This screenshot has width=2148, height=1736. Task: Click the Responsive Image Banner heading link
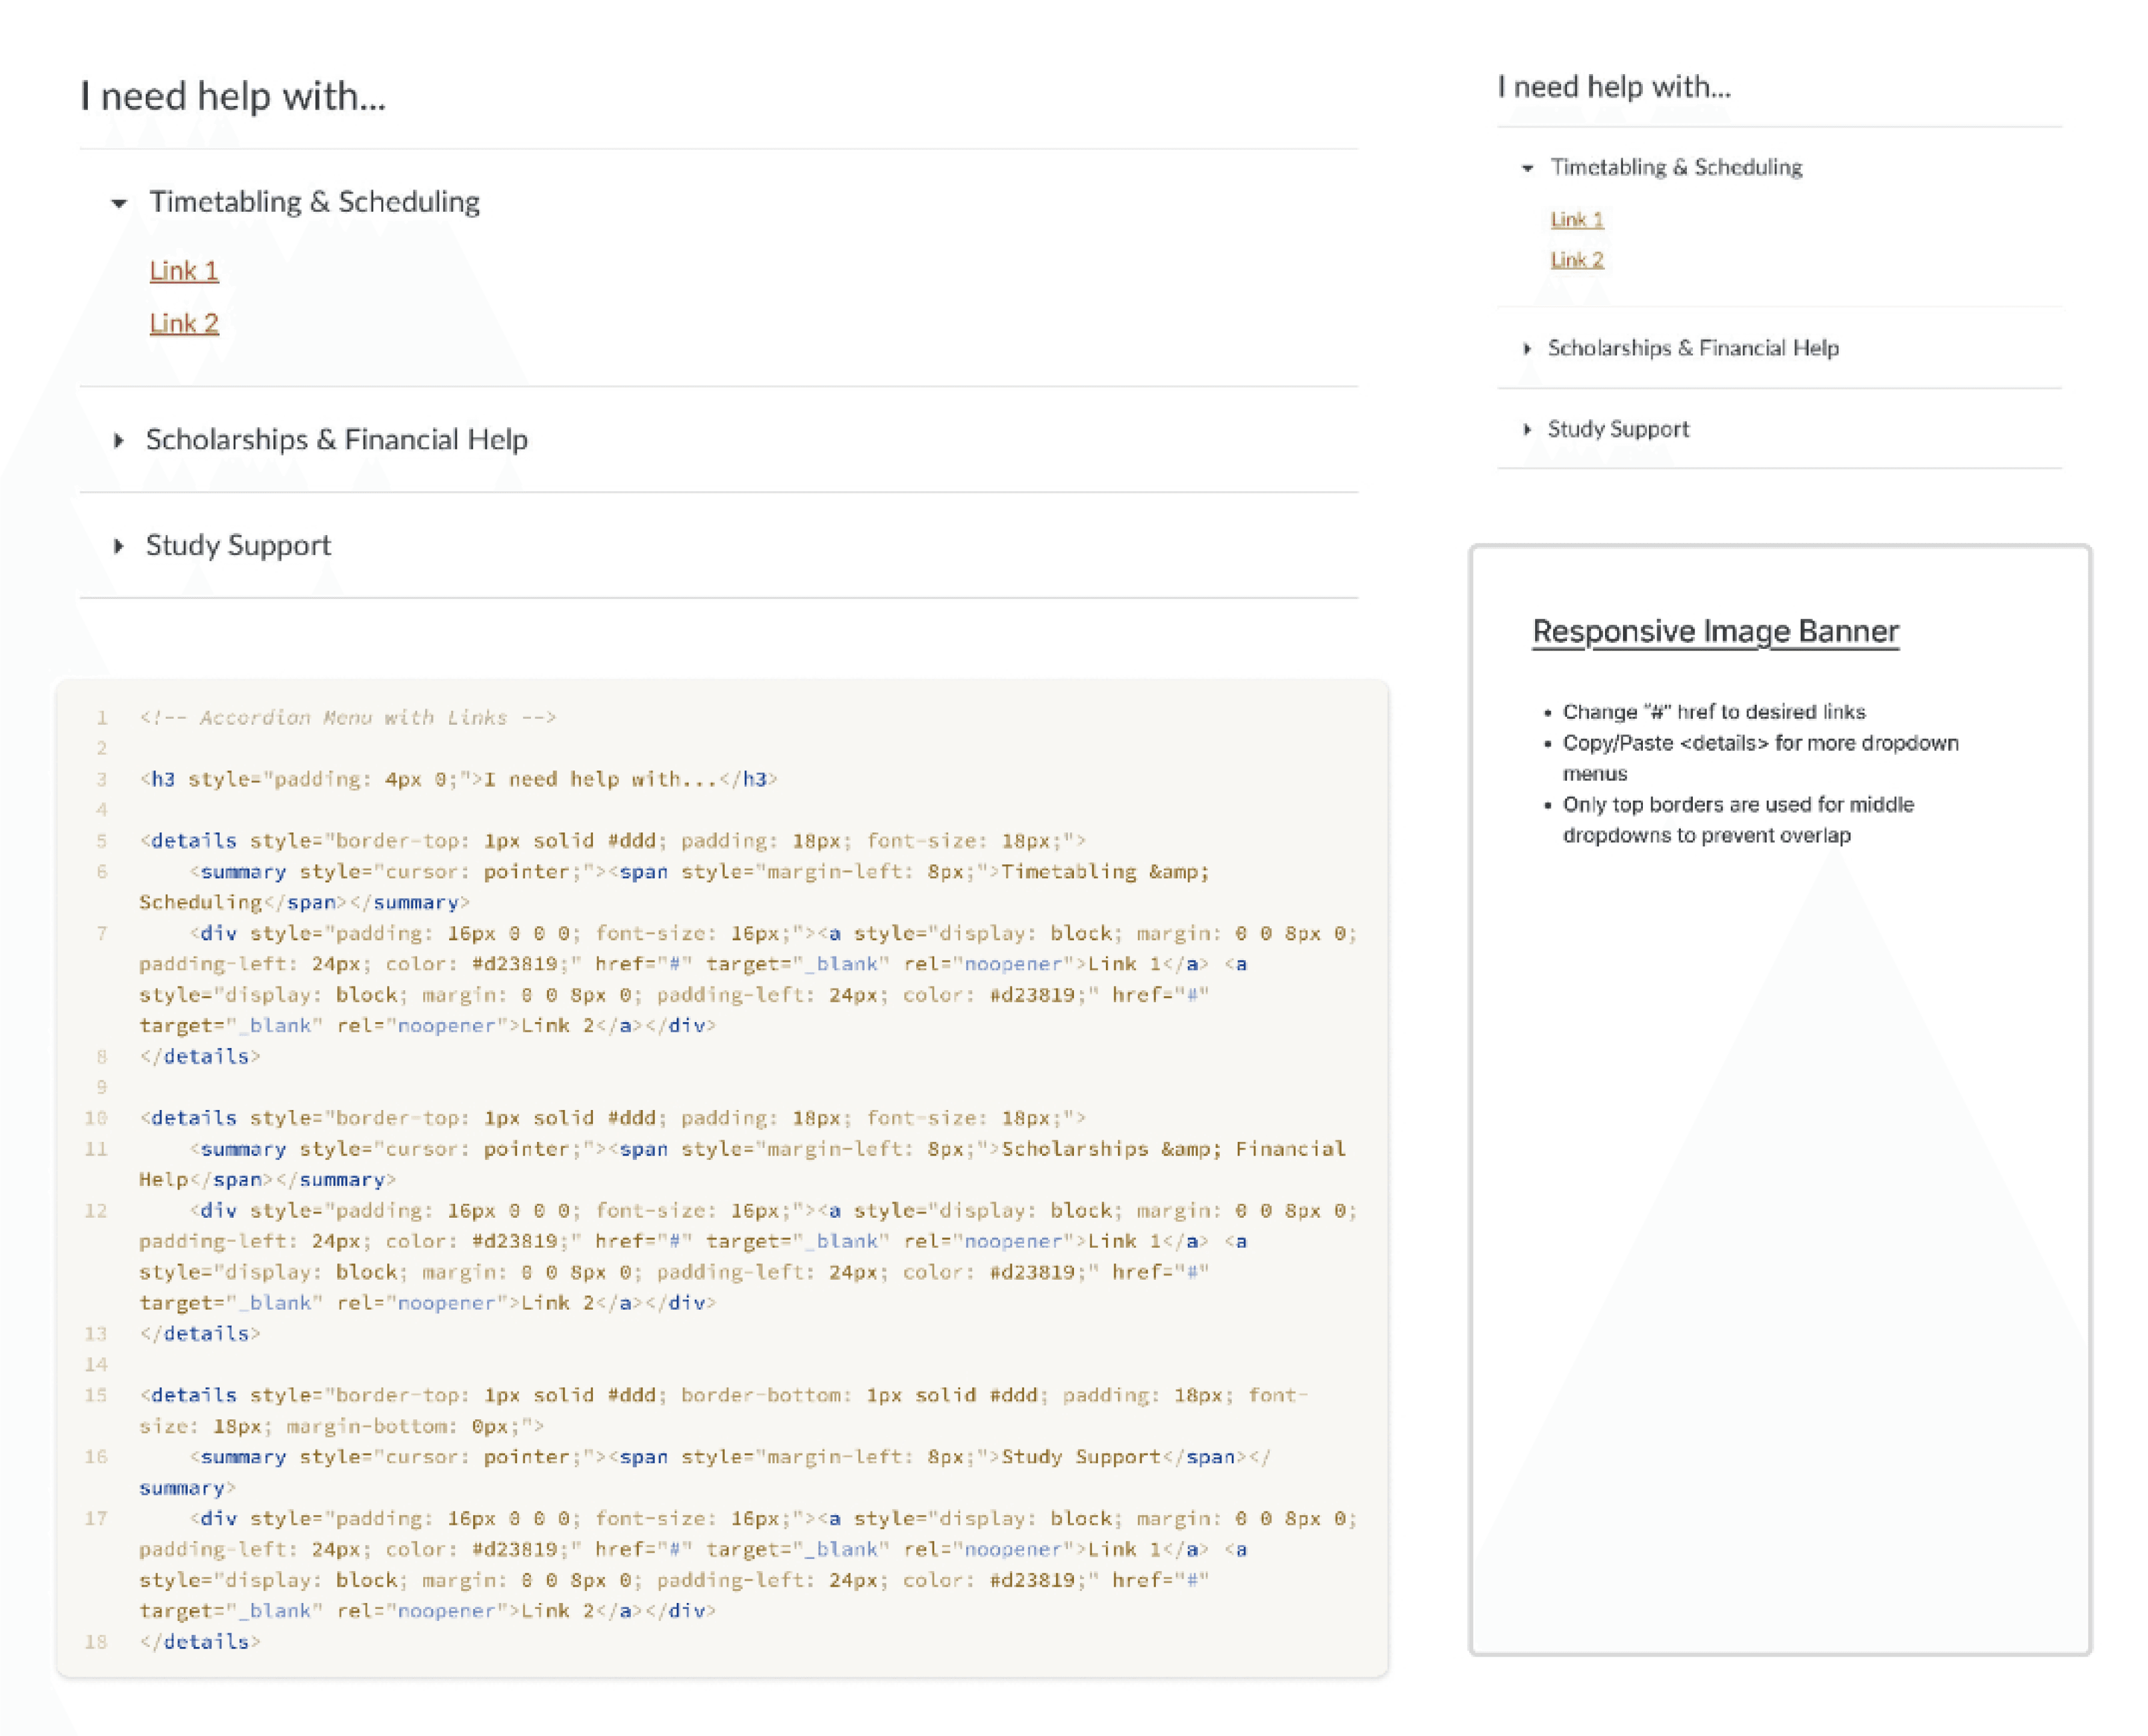click(x=1716, y=631)
